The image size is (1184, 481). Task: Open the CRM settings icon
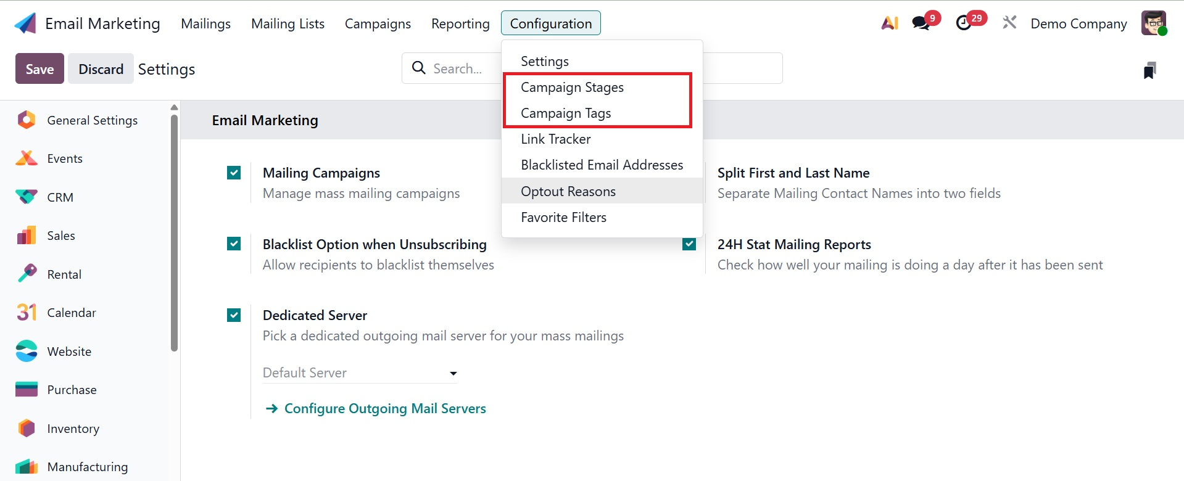coord(27,197)
